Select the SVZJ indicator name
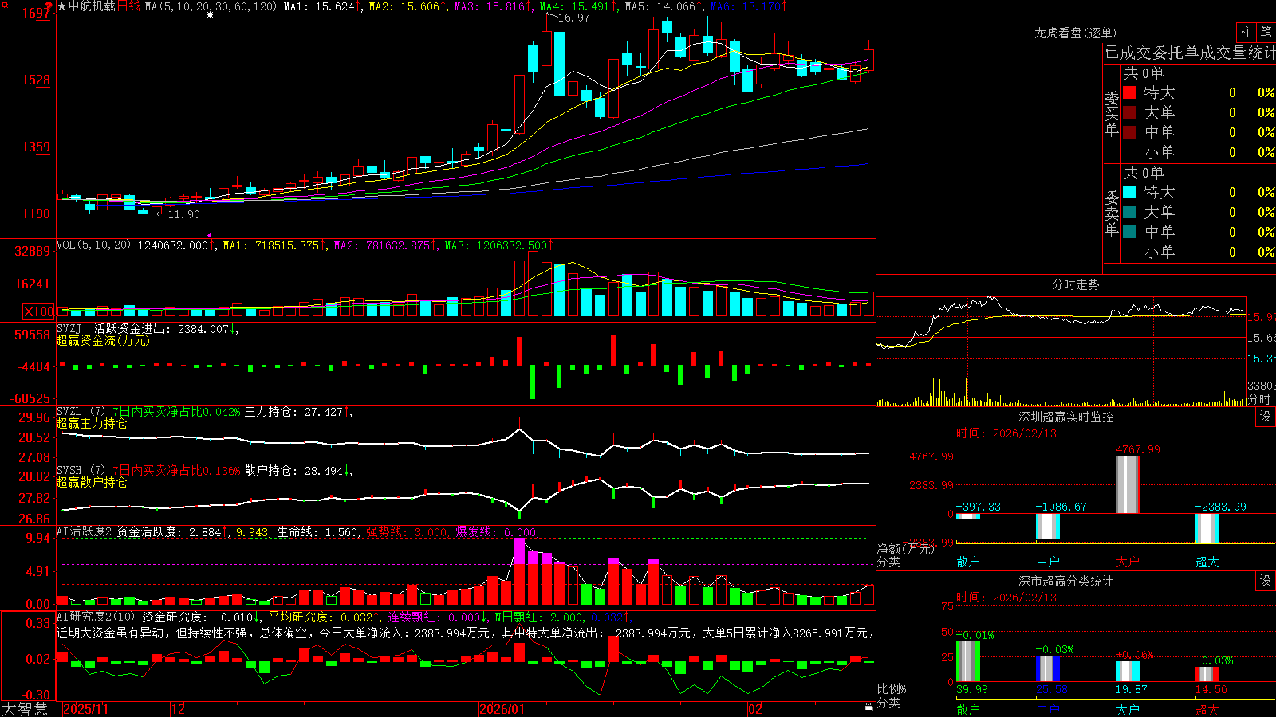The height and width of the screenshot is (717, 1276). (x=69, y=329)
